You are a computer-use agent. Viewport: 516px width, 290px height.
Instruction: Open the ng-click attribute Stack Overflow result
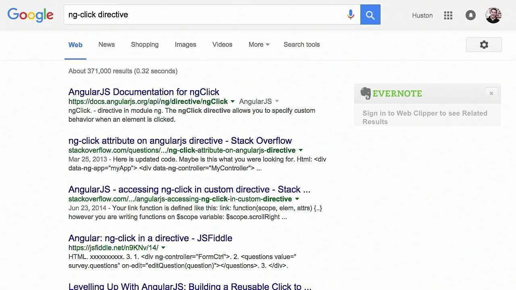click(180, 141)
